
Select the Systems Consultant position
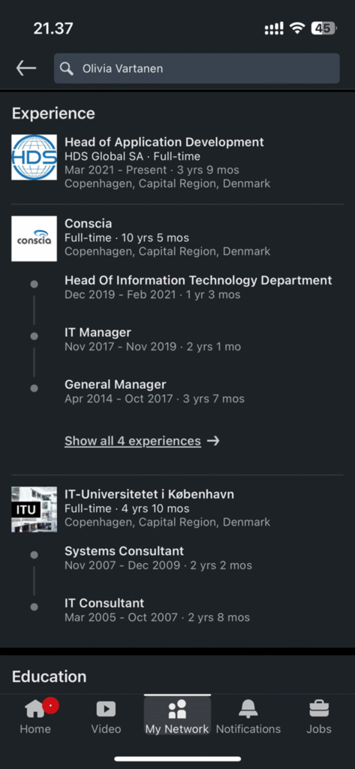coord(124,551)
